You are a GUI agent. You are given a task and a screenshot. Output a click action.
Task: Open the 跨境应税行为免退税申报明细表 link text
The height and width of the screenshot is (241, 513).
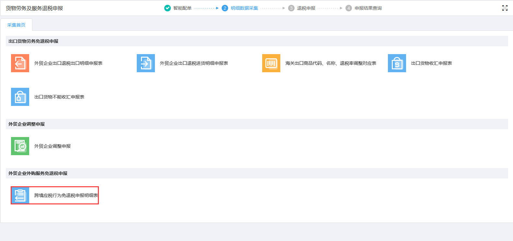(66, 195)
